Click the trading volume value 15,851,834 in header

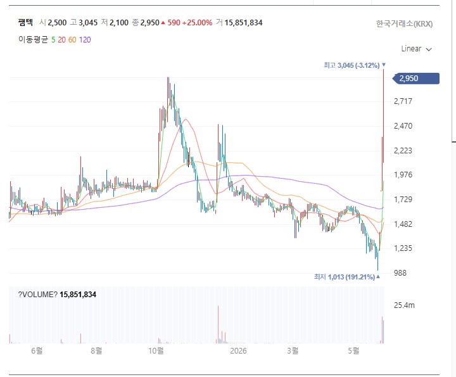(243, 23)
